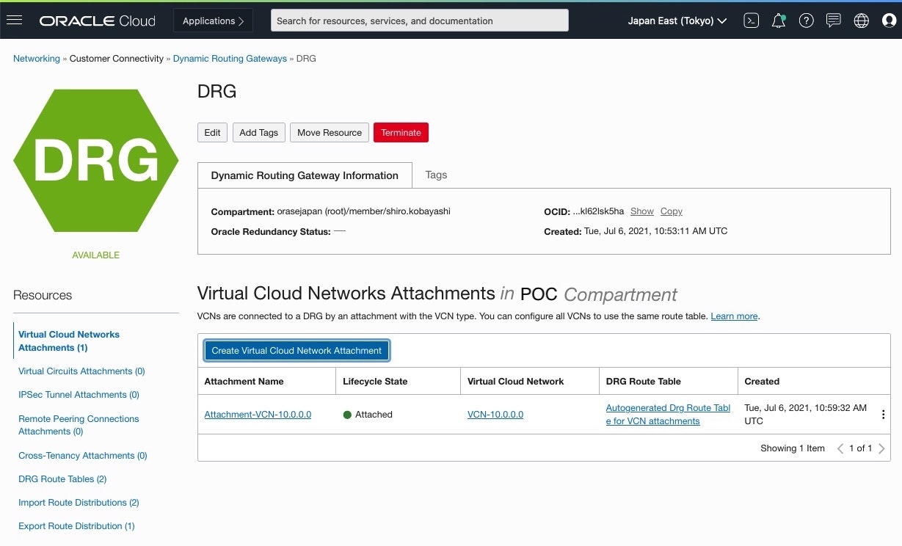This screenshot has height=546, width=902.
Task: Open the help question mark icon
Action: point(806,21)
